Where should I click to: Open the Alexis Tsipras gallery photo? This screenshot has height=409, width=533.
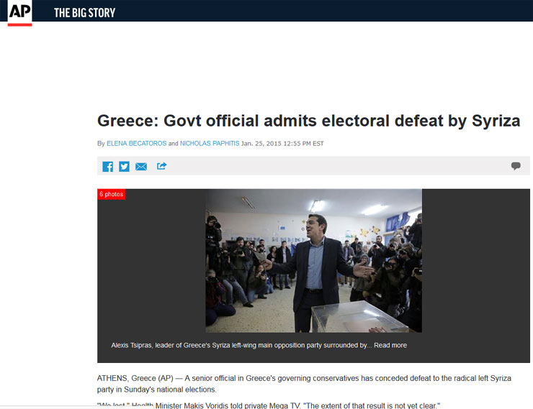(314, 261)
